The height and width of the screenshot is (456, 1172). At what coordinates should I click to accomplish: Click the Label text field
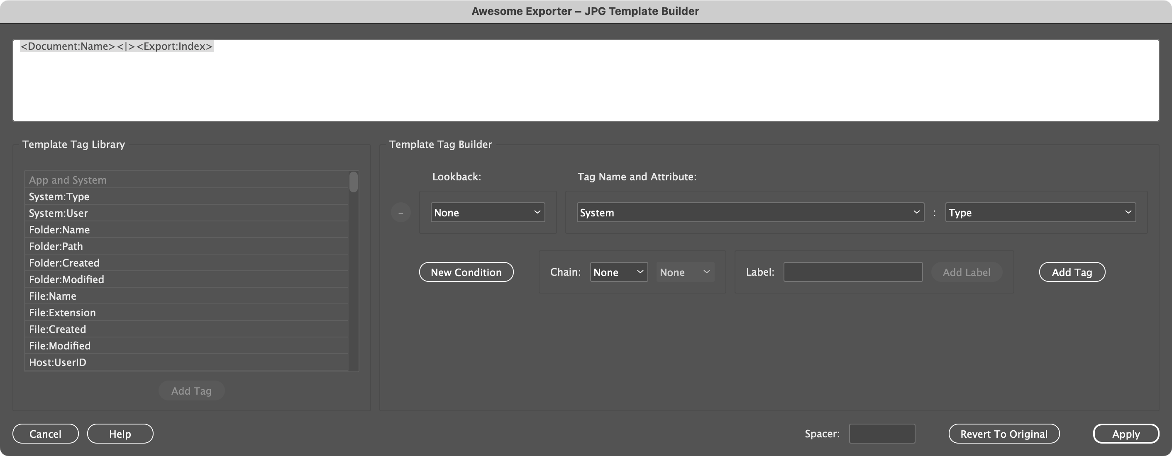(852, 272)
